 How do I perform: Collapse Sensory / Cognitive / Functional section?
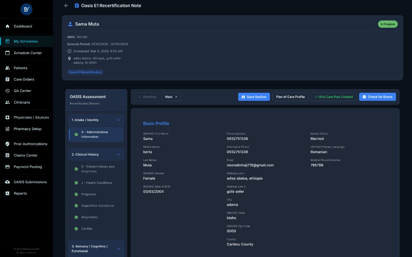pos(118,249)
